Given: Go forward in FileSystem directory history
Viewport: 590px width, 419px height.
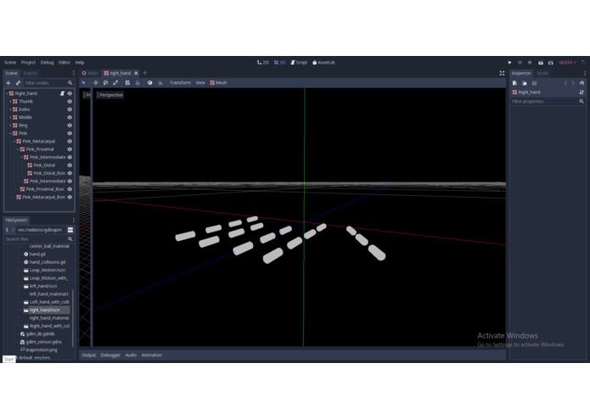Looking at the screenshot, I should click(13, 230).
